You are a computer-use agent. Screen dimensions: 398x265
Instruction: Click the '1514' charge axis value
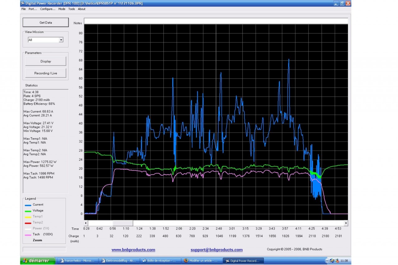click(x=259, y=236)
